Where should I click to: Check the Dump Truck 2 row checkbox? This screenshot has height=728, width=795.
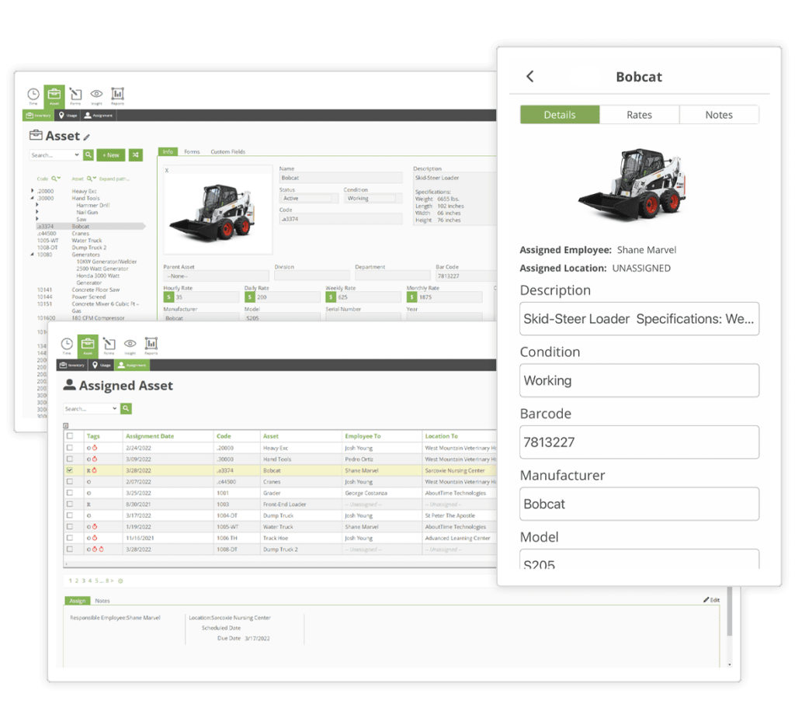click(69, 549)
